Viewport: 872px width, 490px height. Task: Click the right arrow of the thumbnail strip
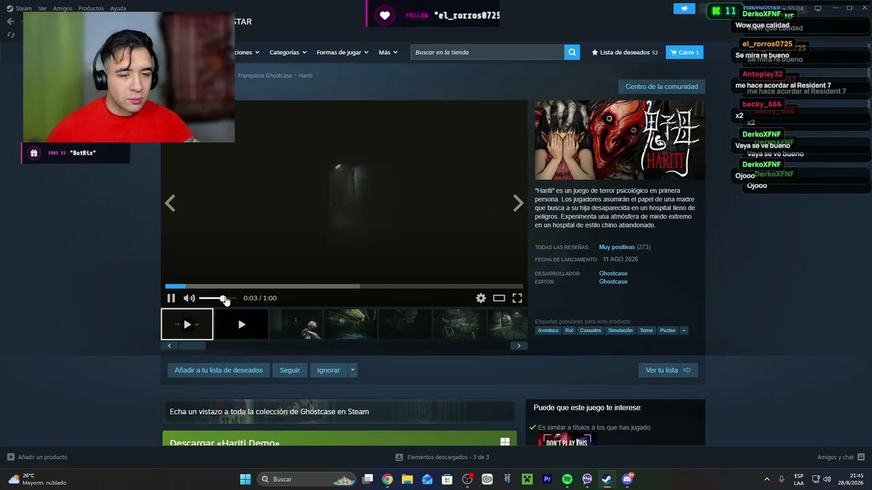(518, 346)
